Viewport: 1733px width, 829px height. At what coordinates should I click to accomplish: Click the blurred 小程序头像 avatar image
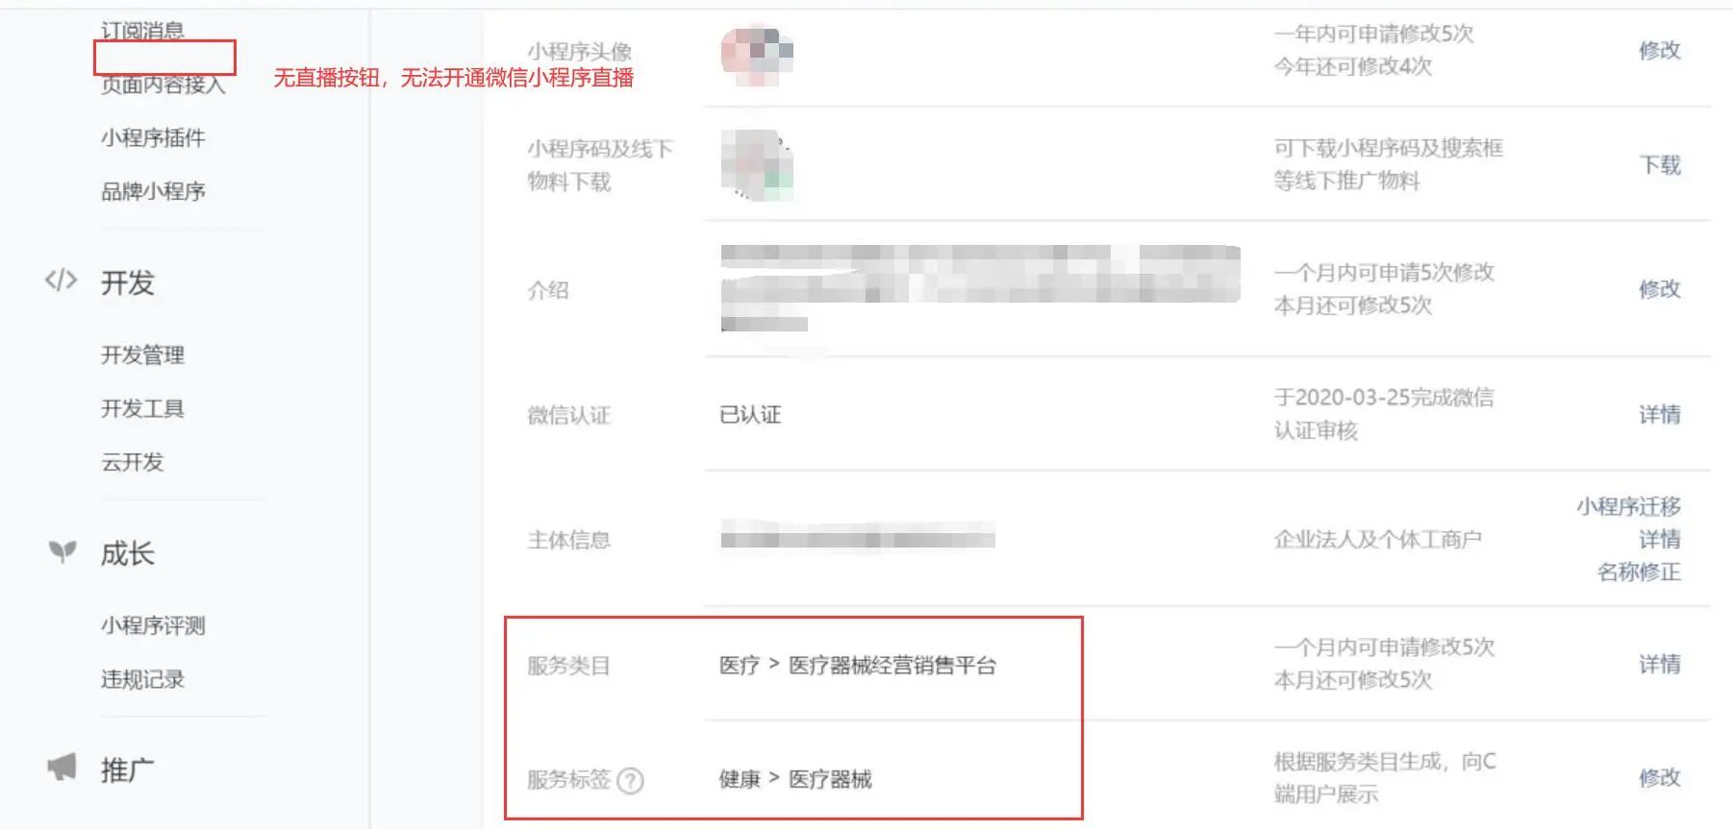coord(757,55)
